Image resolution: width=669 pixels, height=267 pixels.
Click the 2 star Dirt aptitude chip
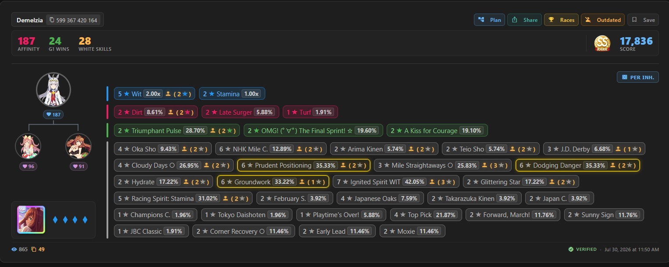coord(156,112)
